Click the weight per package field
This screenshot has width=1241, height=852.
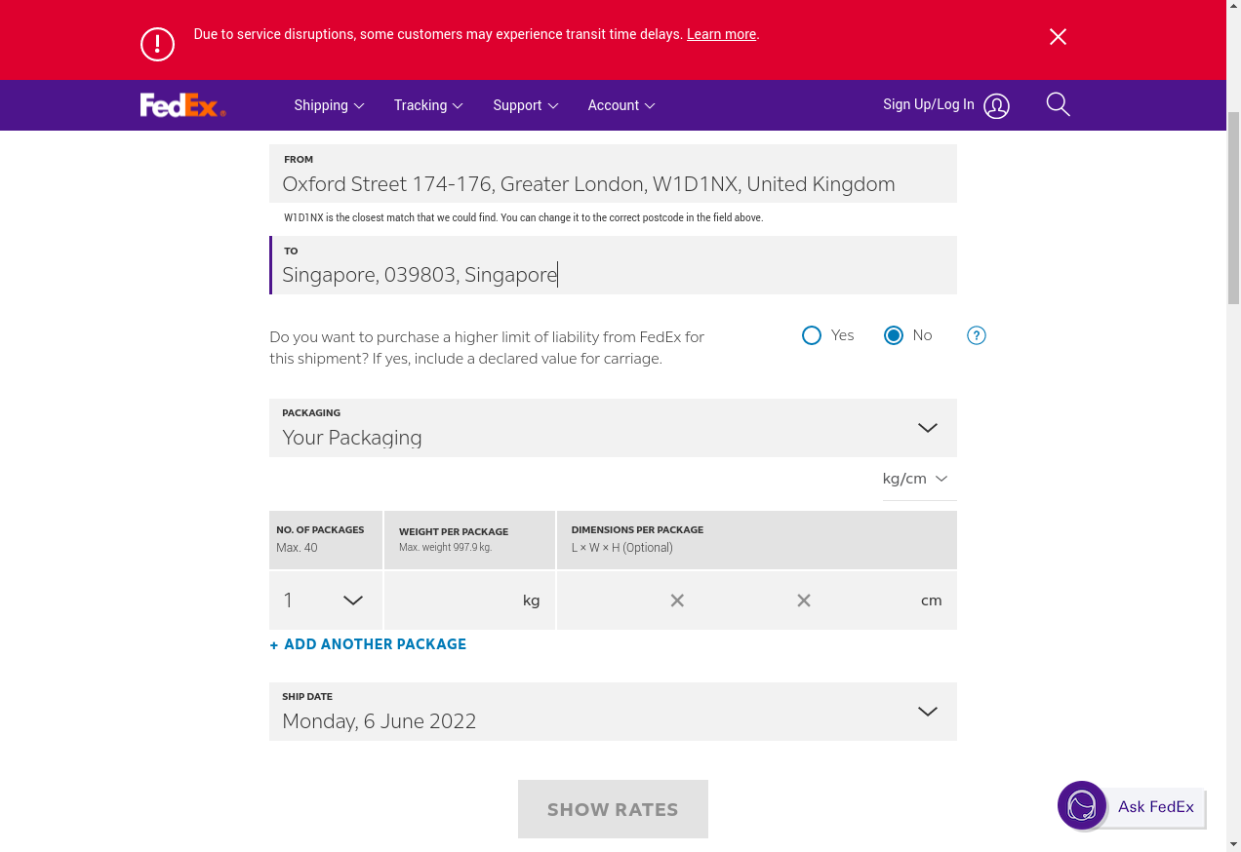(x=459, y=600)
